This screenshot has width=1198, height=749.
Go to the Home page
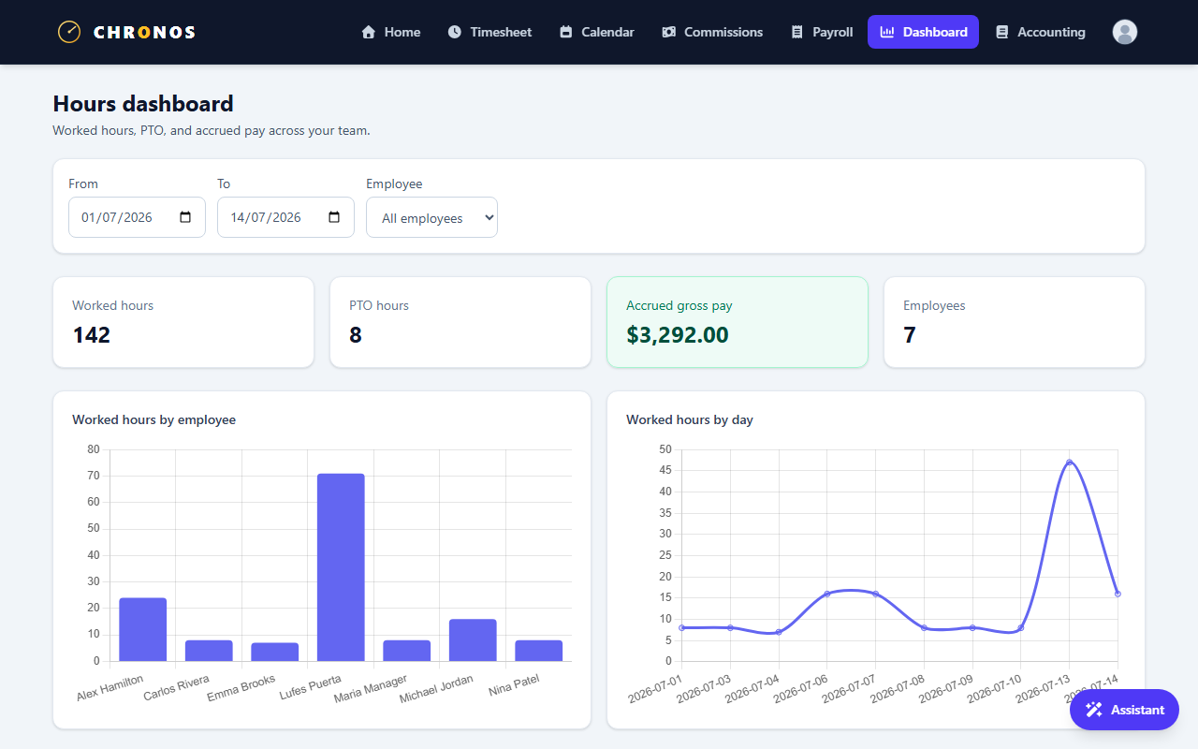tap(391, 32)
